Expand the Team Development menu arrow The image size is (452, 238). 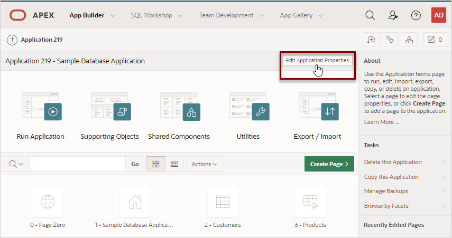pyautogui.click(x=262, y=15)
